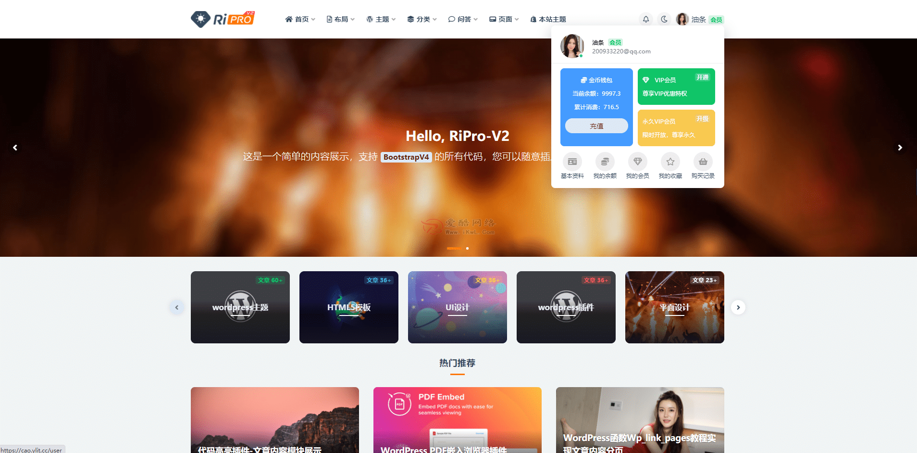Select 首页 in the navigation bar
The width and height of the screenshot is (917, 453).
coord(300,19)
